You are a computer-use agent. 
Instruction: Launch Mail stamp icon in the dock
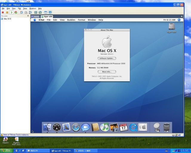pos(66,127)
